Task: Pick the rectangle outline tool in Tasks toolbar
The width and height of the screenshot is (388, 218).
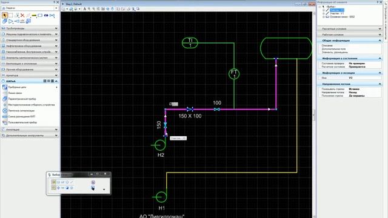Action: [x=40, y=15]
